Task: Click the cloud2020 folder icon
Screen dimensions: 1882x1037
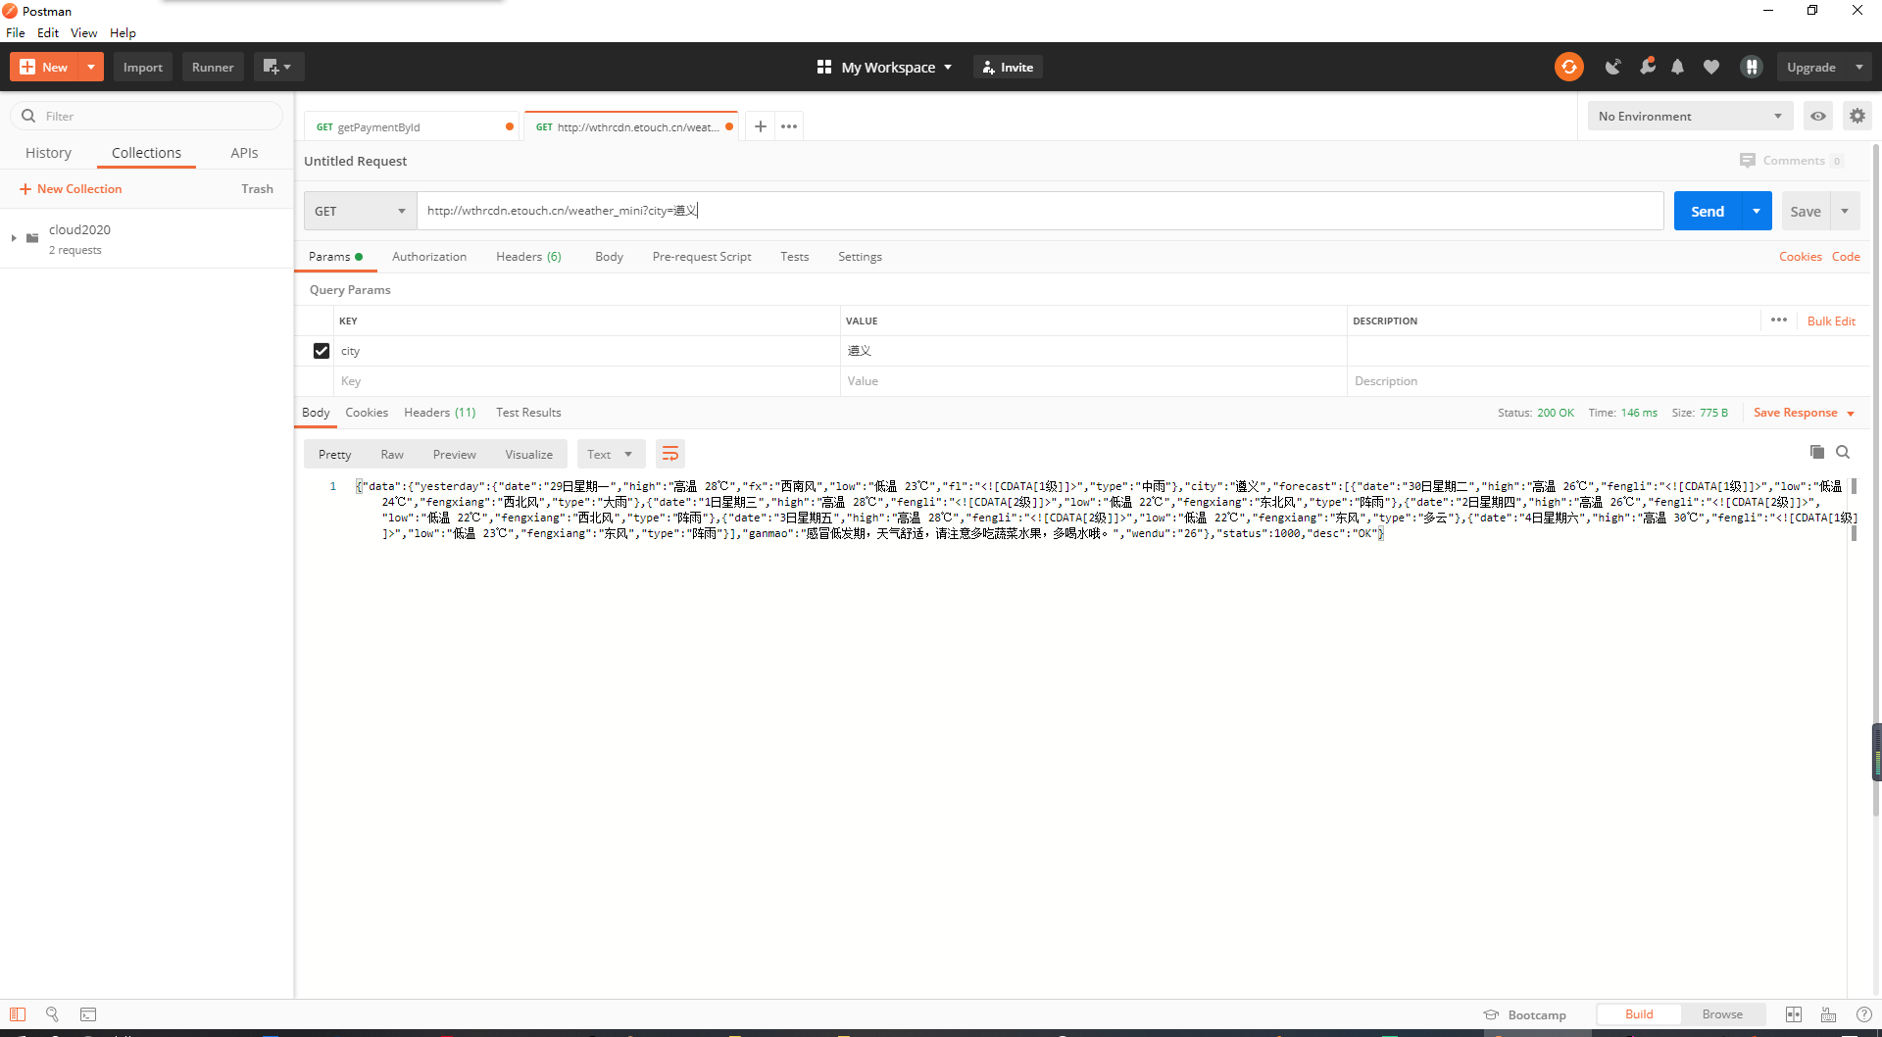Action: (32, 237)
